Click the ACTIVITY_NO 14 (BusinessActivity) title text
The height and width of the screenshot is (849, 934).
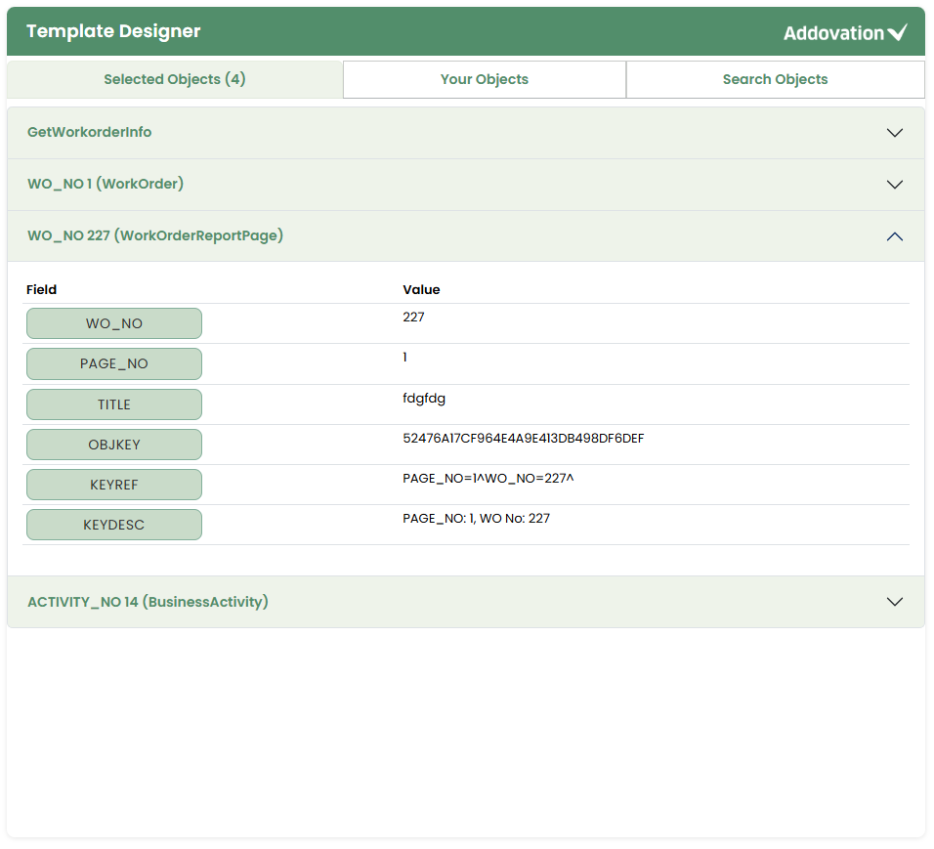pos(148,602)
